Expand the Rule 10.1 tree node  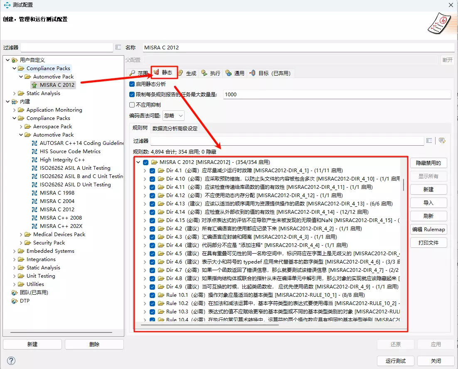pyautogui.click(x=145, y=295)
